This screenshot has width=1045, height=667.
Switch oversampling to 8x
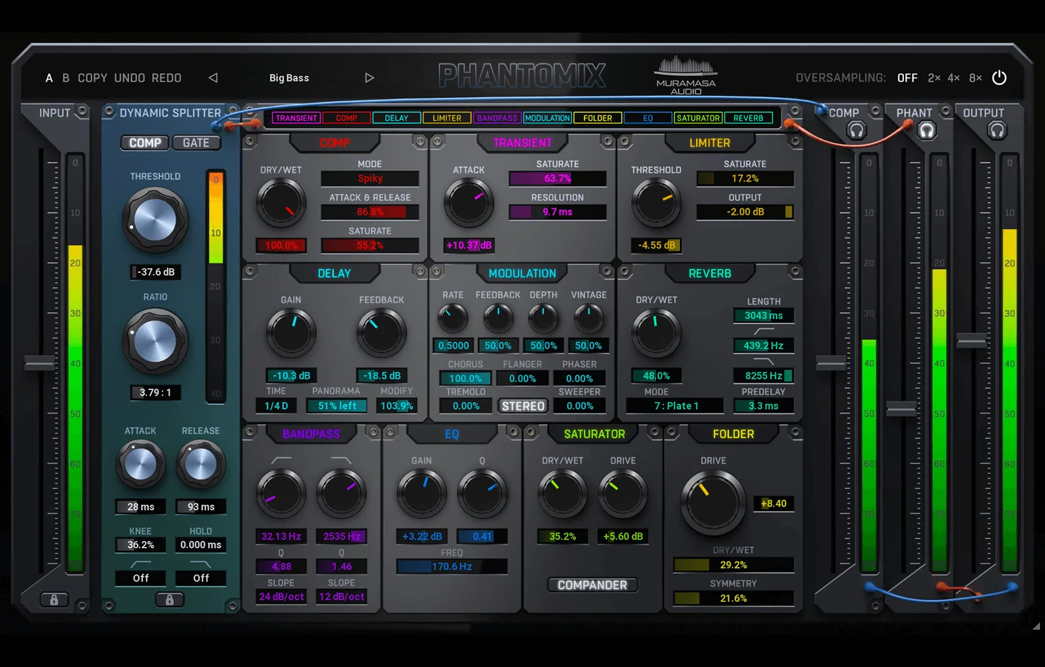tap(974, 78)
